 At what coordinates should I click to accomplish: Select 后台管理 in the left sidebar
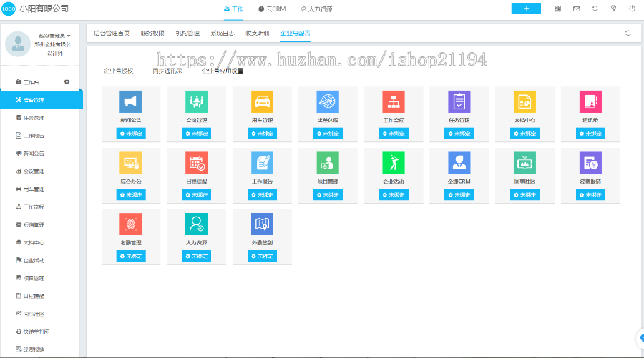click(x=42, y=99)
